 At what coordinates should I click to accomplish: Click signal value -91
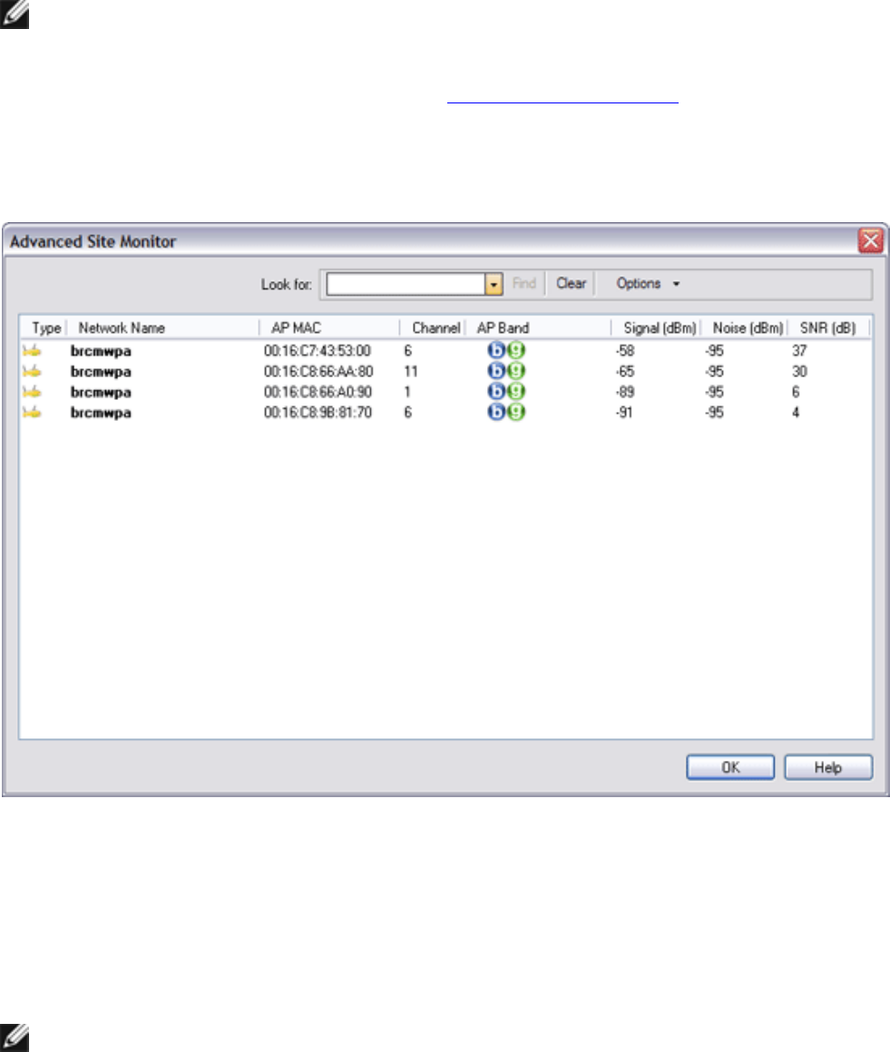click(x=624, y=413)
